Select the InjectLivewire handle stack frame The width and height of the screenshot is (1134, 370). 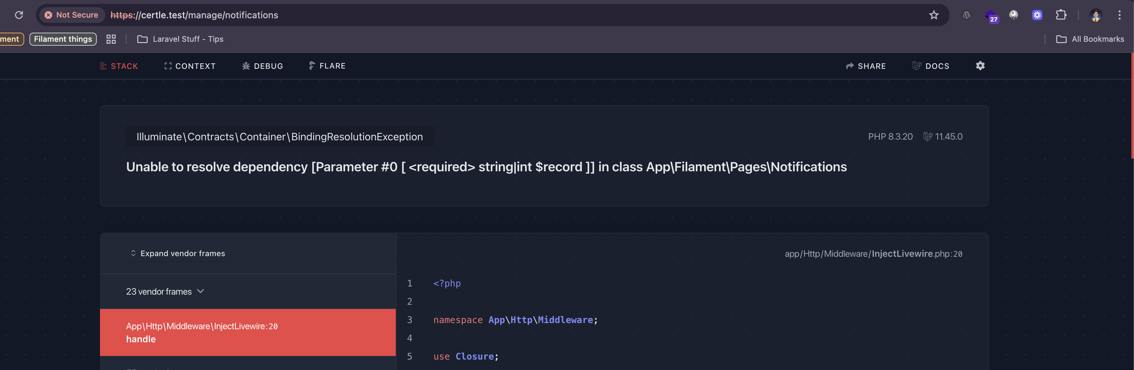coord(247,332)
